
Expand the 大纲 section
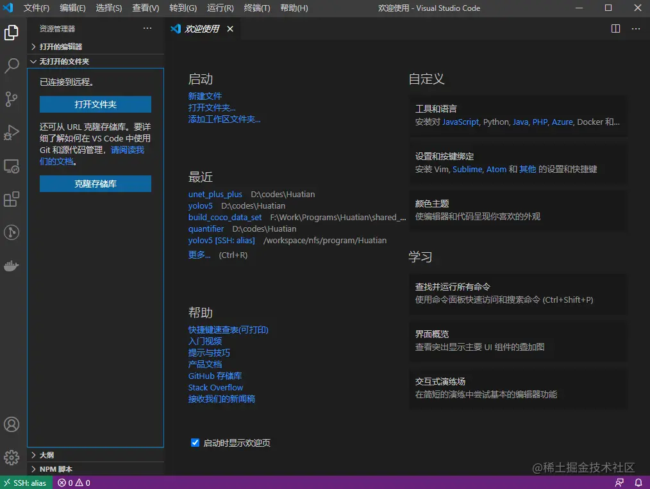tap(96, 455)
